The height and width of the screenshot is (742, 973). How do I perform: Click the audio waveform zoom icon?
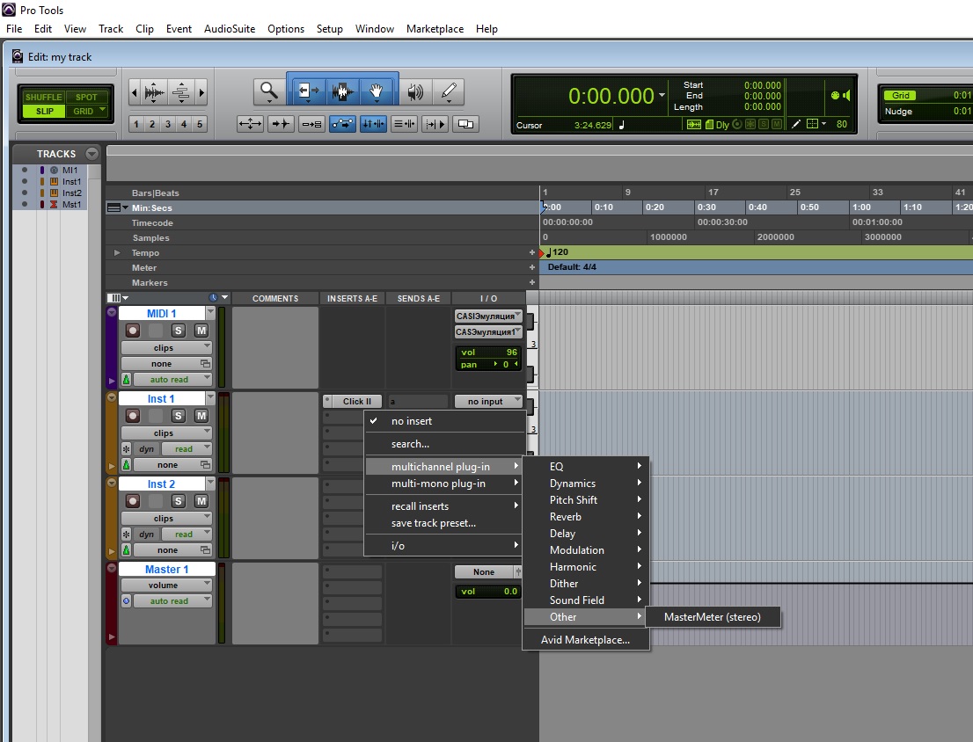[x=155, y=93]
